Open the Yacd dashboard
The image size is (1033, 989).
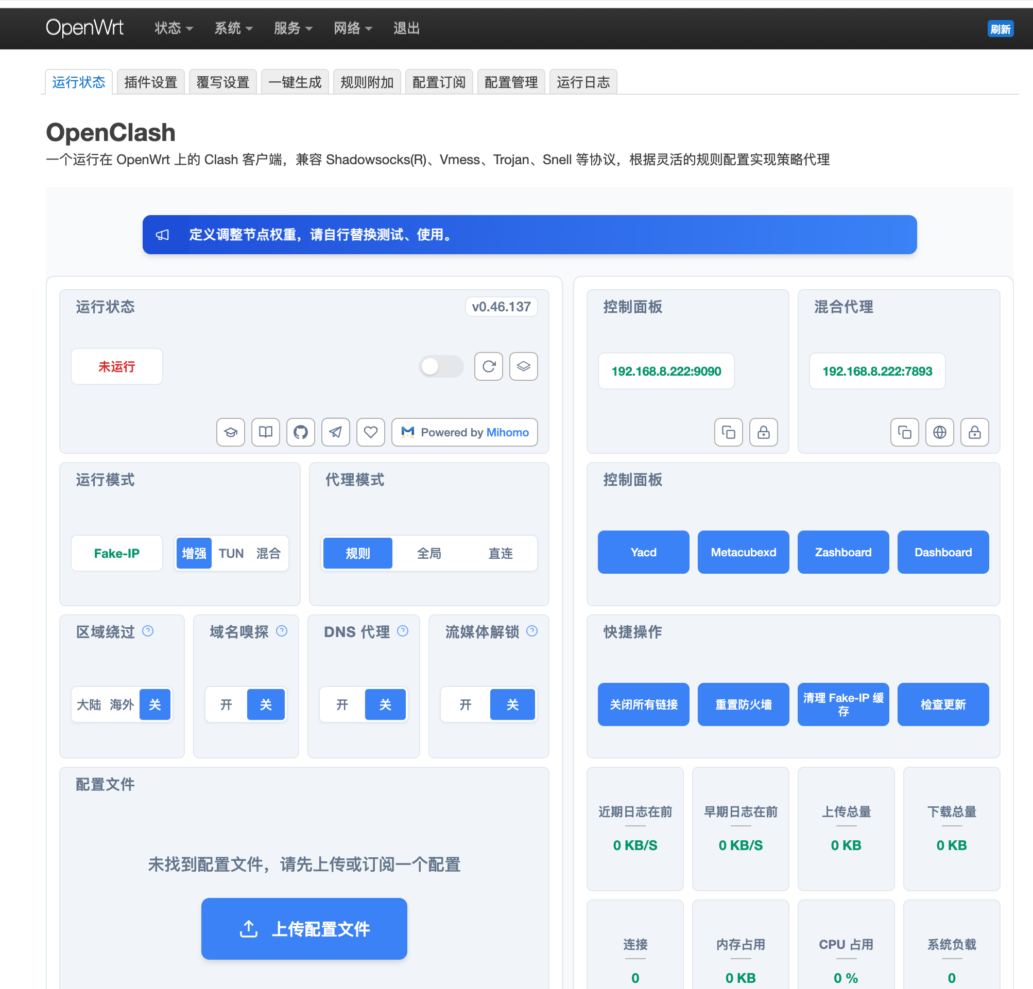click(x=643, y=552)
